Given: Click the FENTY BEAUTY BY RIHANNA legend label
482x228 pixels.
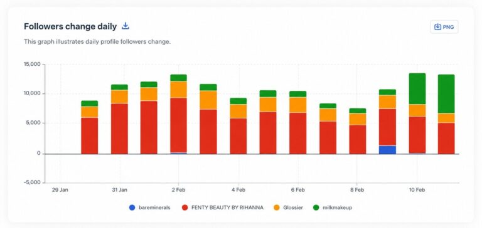Looking at the screenshot, I should click(227, 208).
